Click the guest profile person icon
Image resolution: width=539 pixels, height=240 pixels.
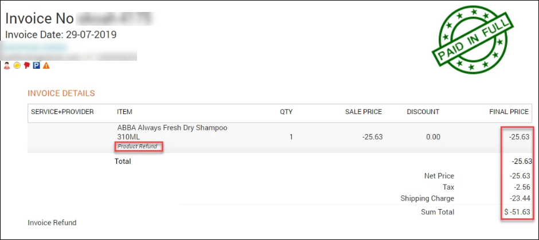point(7,65)
